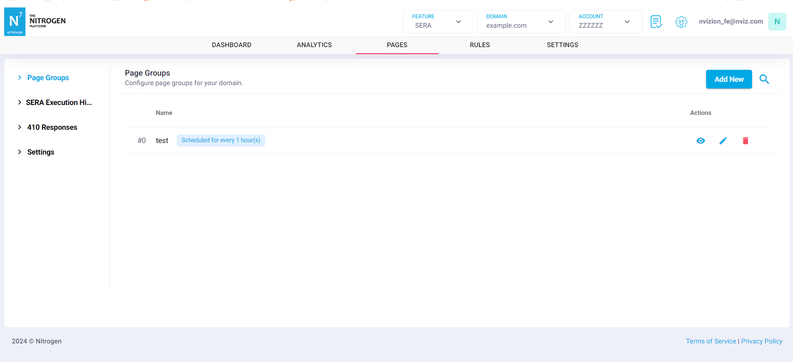
Task: Expand the SERA Execution History sidebar item
Action: 58,102
